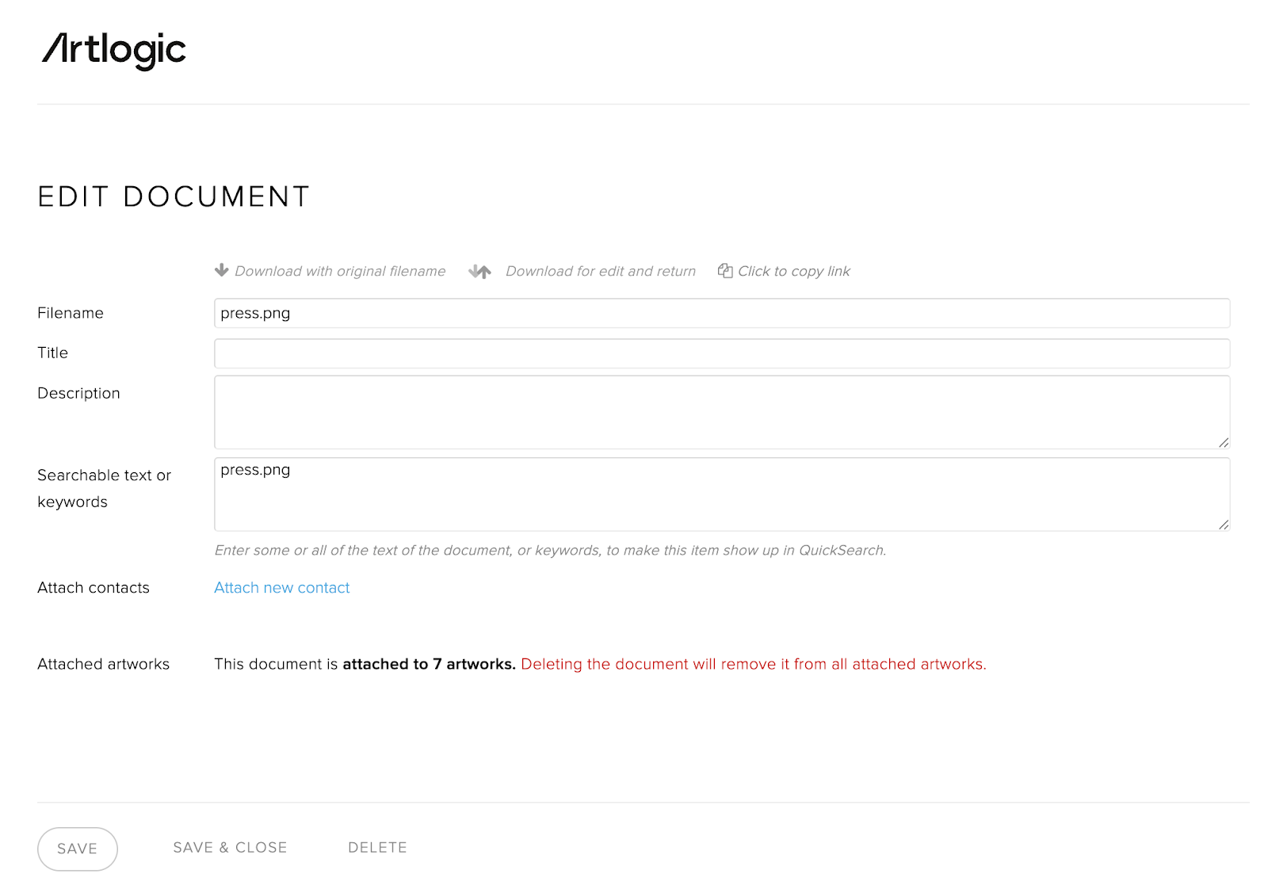Screen dimensions: 1268x889
Task: Place cursor in the Description text area
Action: pyautogui.click(x=721, y=412)
